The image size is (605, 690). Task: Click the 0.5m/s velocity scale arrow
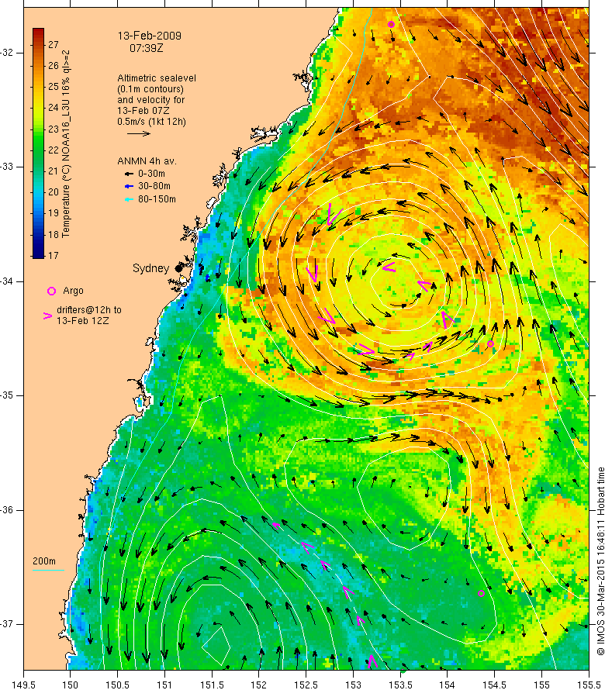click(139, 133)
